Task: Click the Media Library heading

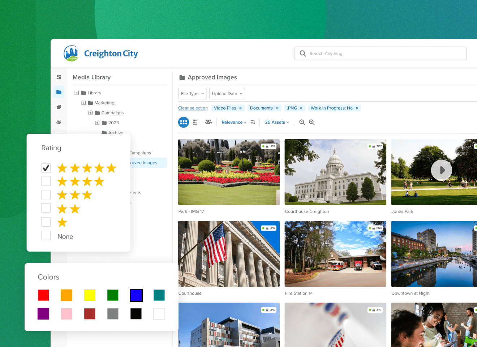Action: (x=92, y=77)
